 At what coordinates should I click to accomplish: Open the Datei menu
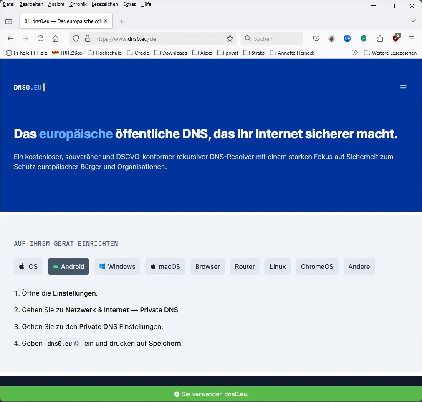9,4
